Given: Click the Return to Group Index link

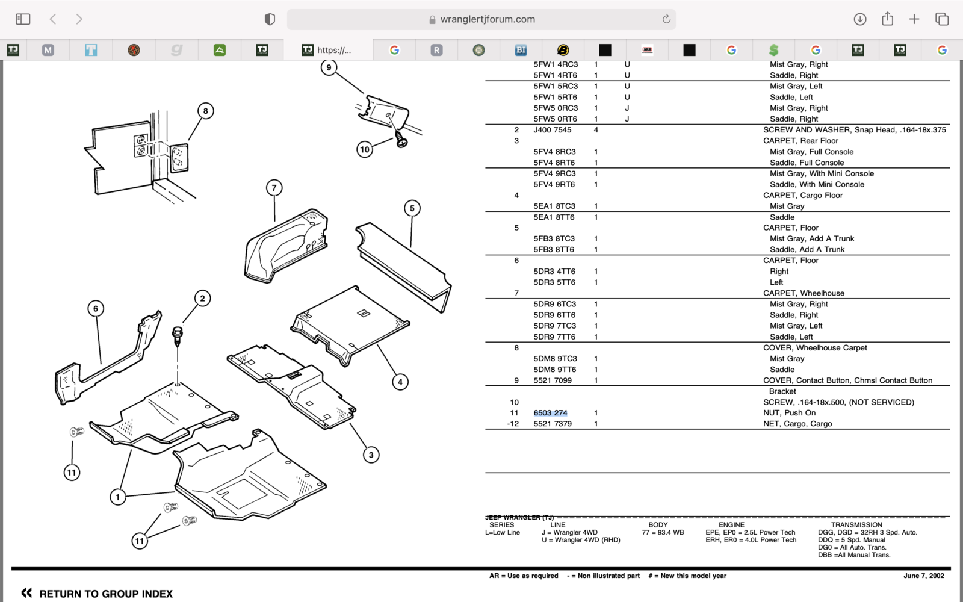Looking at the screenshot, I should click(106, 594).
